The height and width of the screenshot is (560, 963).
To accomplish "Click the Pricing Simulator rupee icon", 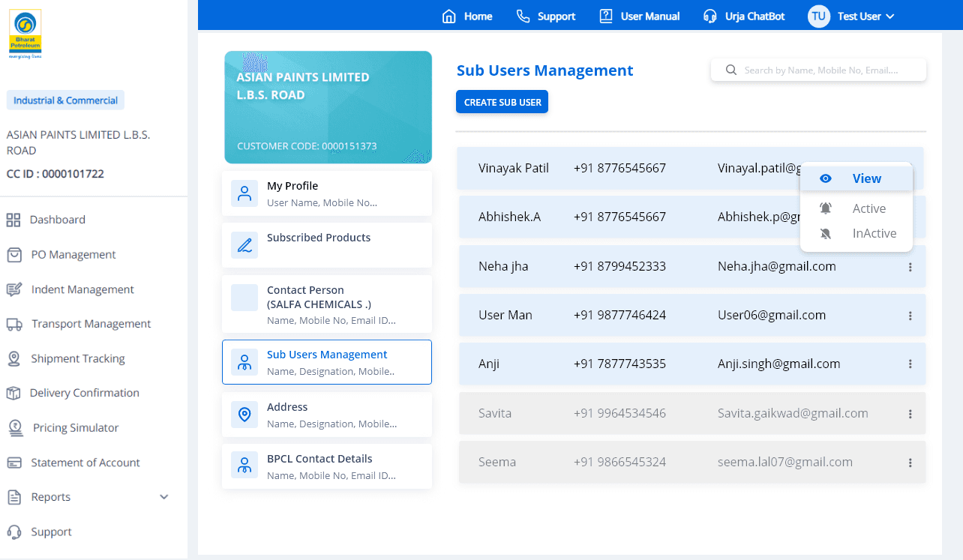I will [x=15, y=428].
